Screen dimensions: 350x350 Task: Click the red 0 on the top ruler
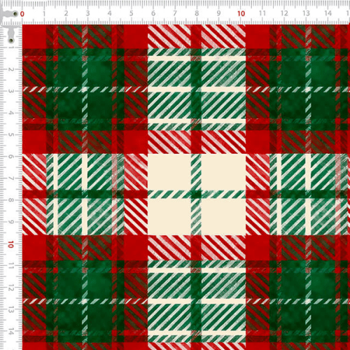pos(22,14)
